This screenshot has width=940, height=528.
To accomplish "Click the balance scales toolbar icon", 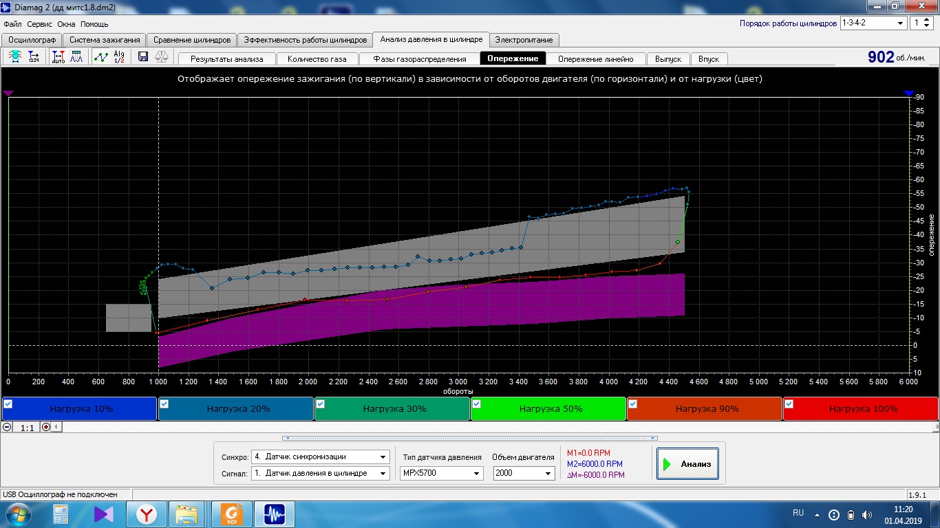I will [161, 57].
